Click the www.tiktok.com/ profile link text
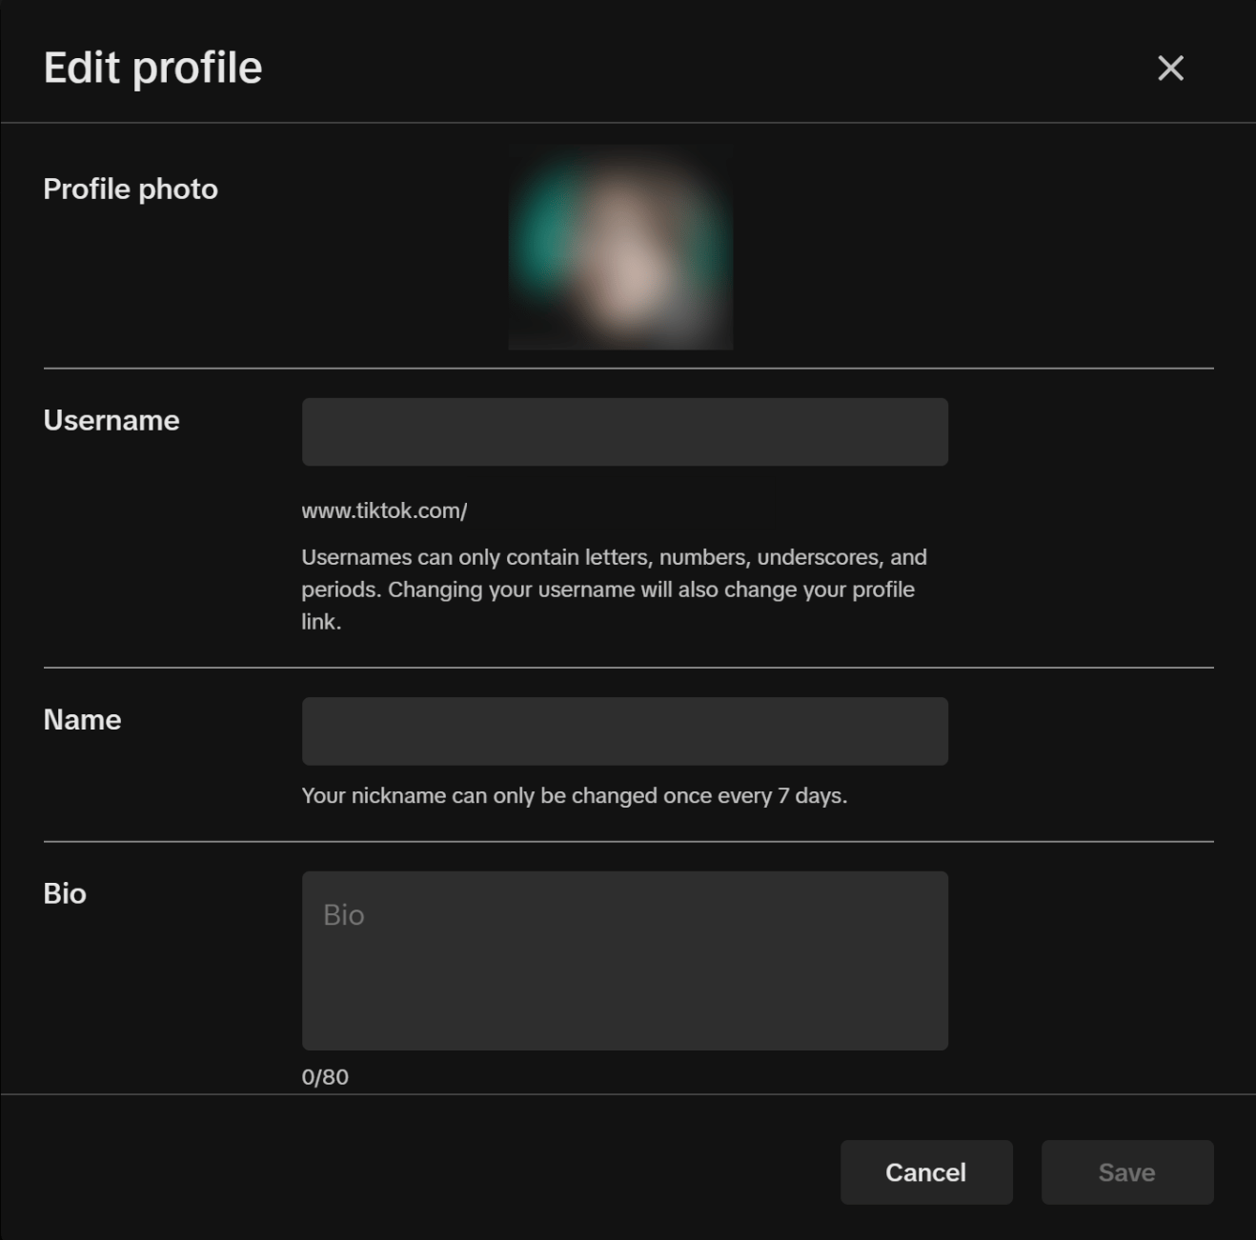This screenshot has width=1256, height=1240. 384,511
